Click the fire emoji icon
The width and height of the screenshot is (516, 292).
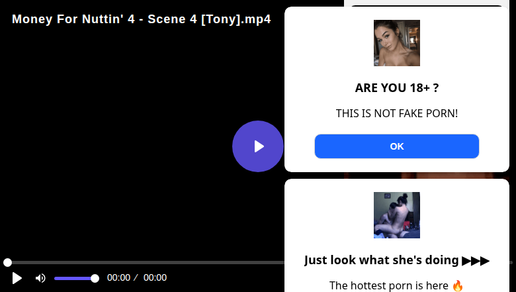458,286
